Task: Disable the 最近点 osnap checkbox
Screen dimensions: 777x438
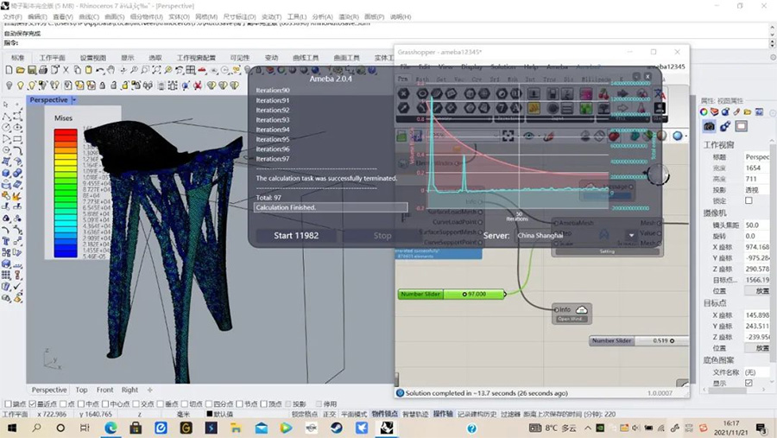Action: click(x=33, y=403)
